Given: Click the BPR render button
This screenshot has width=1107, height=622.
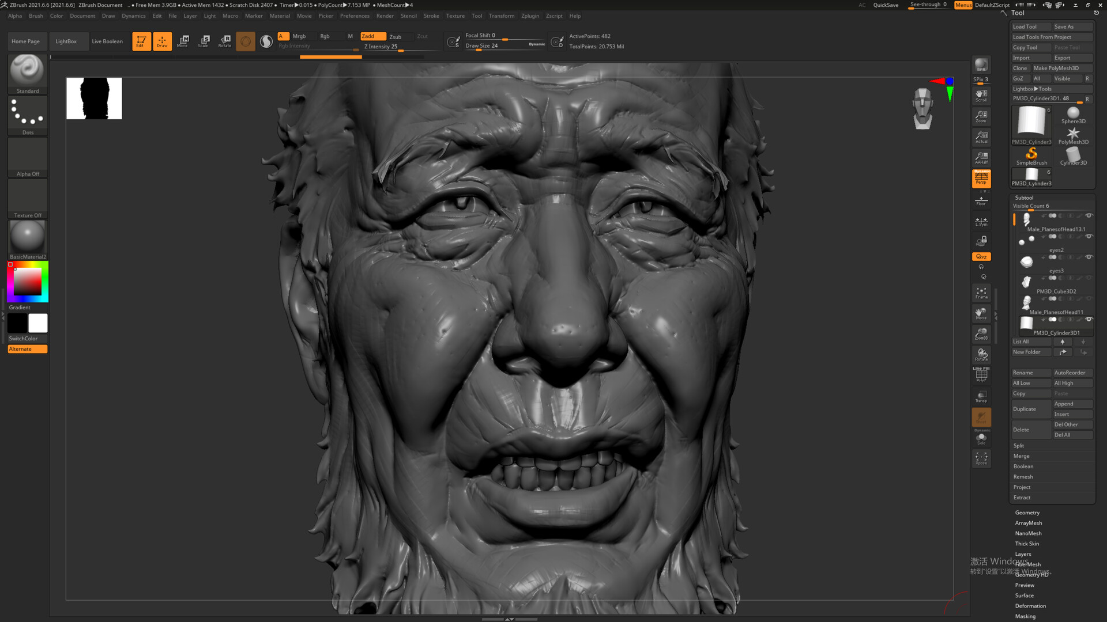Looking at the screenshot, I should coord(981,65).
